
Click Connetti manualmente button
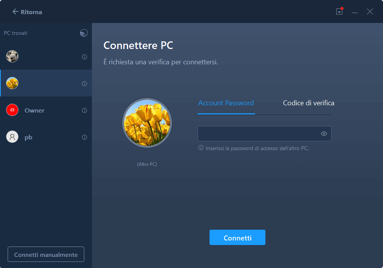[x=46, y=254]
